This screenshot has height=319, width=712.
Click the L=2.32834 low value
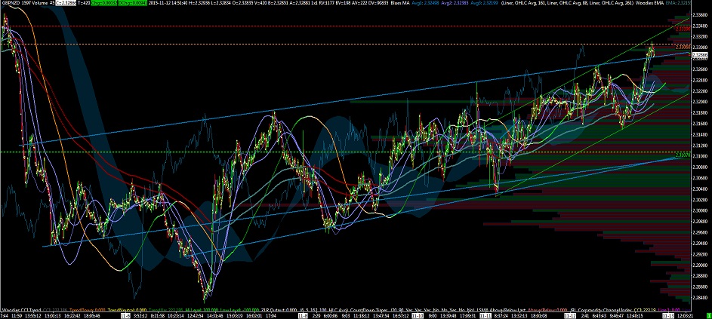click(221, 3)
